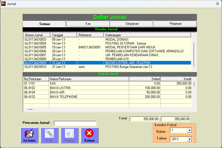Select the Pinjaman tab
The width and height of the screenshot is (222, 148).
pos(175,24)
